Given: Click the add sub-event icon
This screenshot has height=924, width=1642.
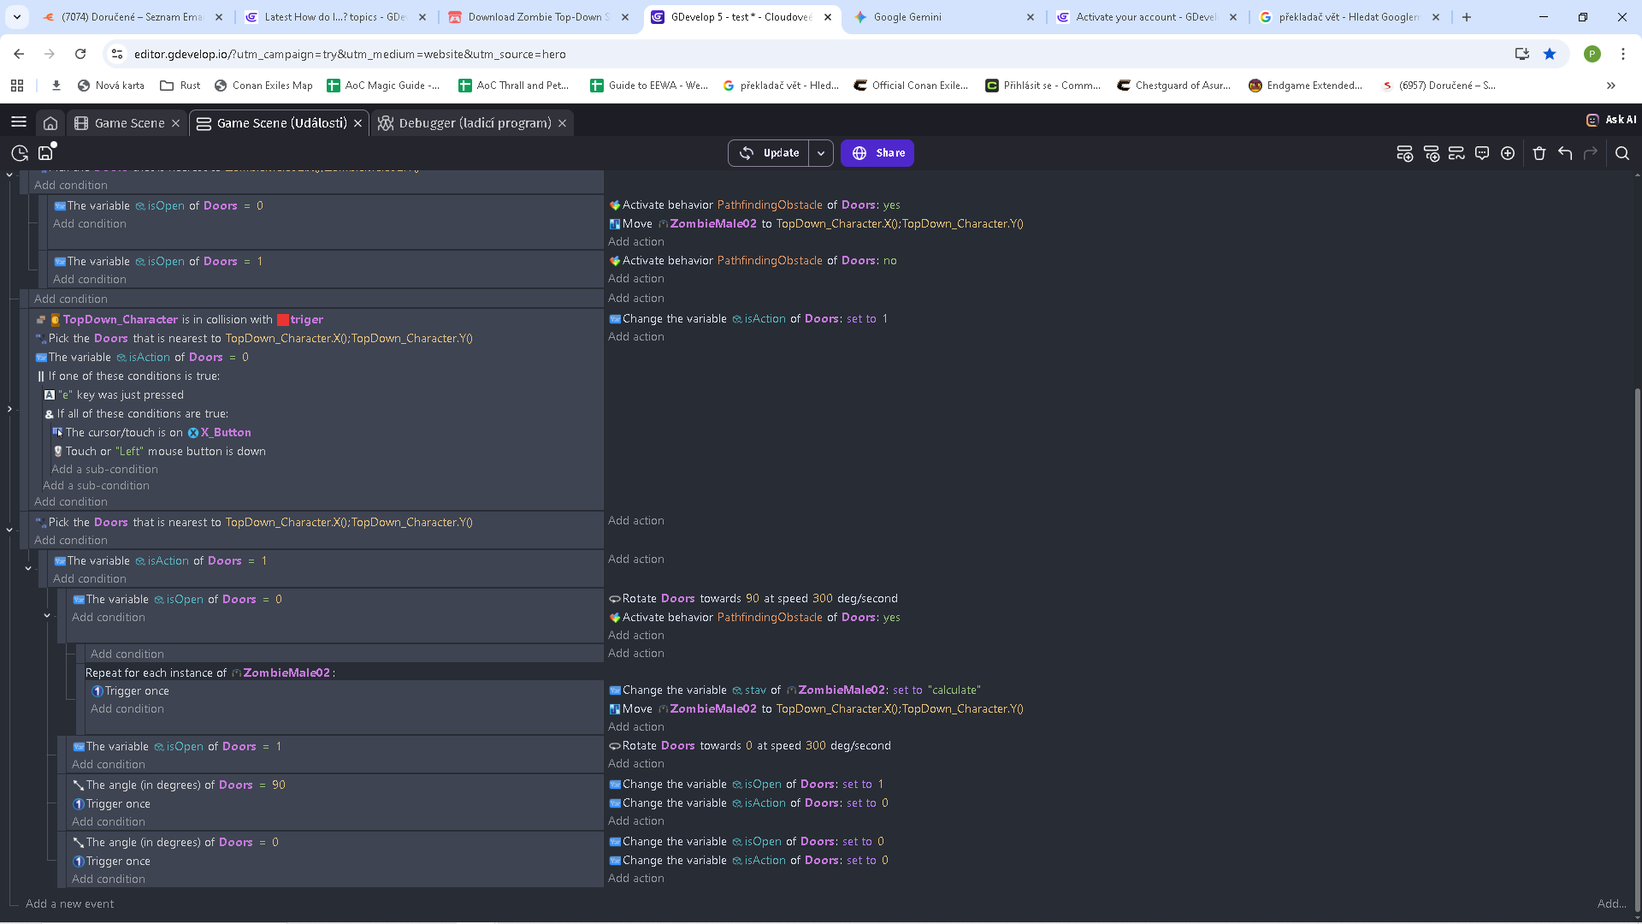Looking at the screenshot, I should point(1431,153).
